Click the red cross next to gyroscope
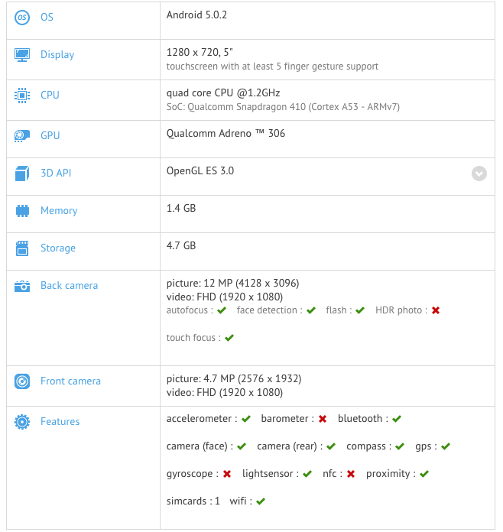The image size is (503, 532). pyautogui.click(x=227, y=474)
